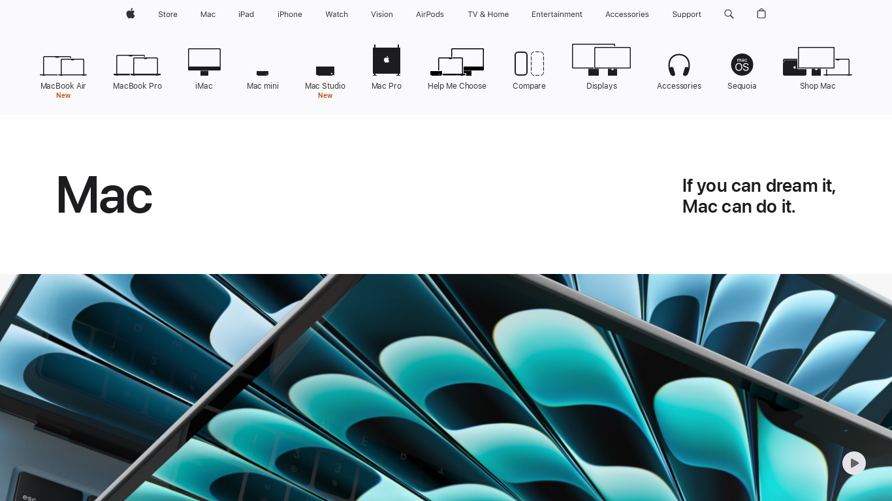
Task: Choose the iMac desktop icon
Action: coord(204,62)
